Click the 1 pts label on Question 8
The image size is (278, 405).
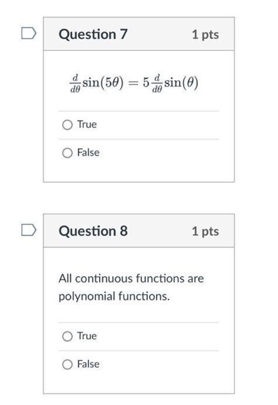tap(205, 231)
